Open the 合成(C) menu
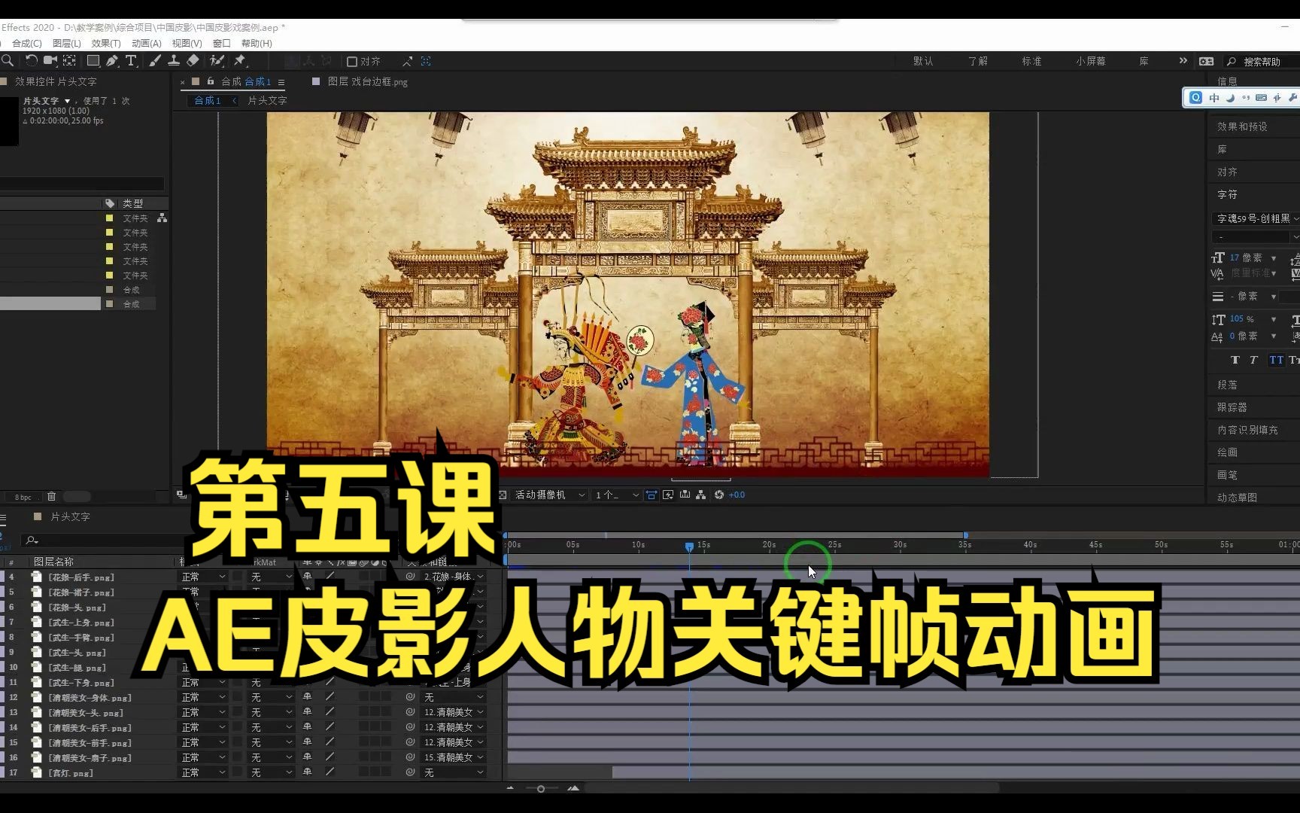1300x813 pixels. (x=27, y=44)
